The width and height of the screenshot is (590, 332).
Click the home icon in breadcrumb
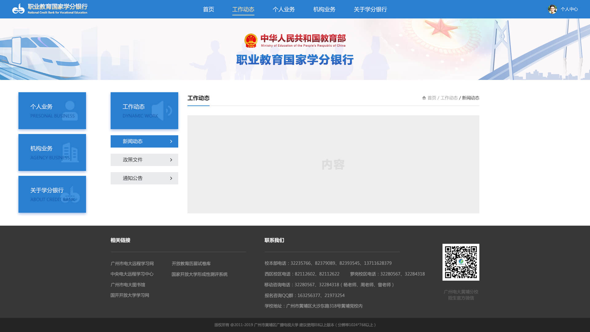[424, 98]
